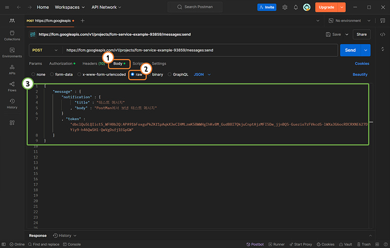Click the HTTP request type icon
This screenshot has width=390, height=248.
(33, 34)
